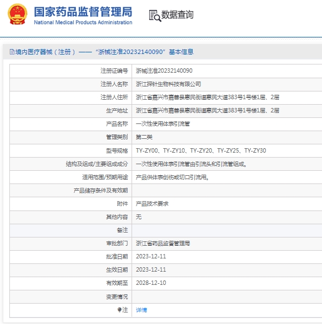
Task: Click the 产品技术要求 attachment value
Action: [x=152, y=204]
